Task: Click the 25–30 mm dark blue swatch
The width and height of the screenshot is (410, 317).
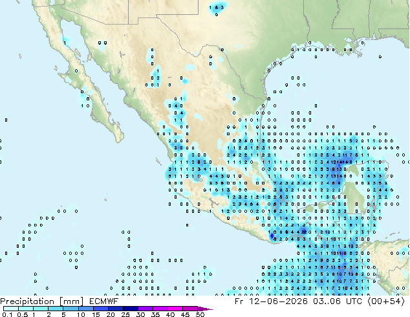Action: pyautogui.click(x=131, y=309)
